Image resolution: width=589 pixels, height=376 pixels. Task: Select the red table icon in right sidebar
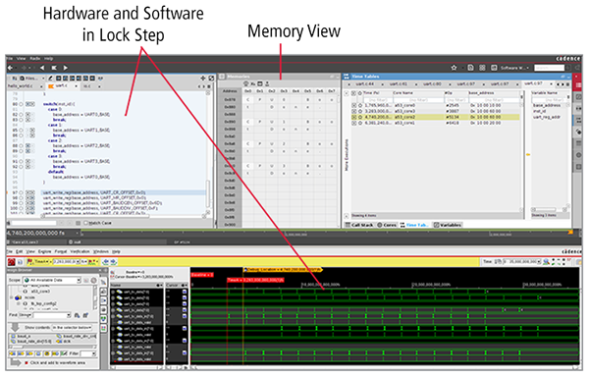578,85
